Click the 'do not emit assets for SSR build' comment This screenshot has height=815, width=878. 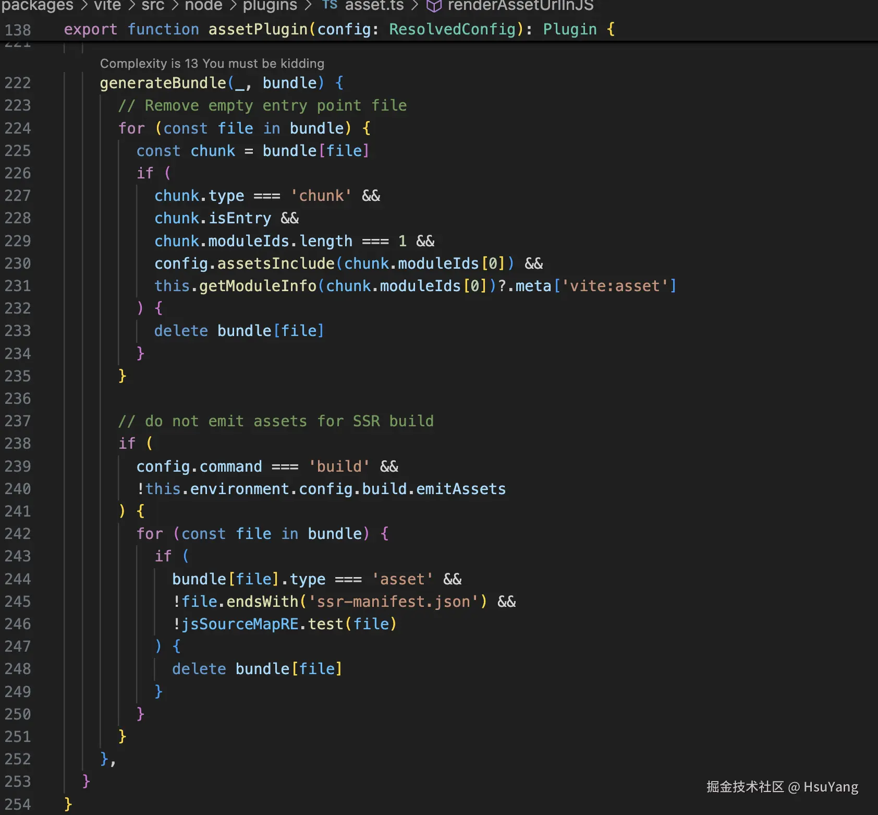pyautogui.click(x=276, y=421)
